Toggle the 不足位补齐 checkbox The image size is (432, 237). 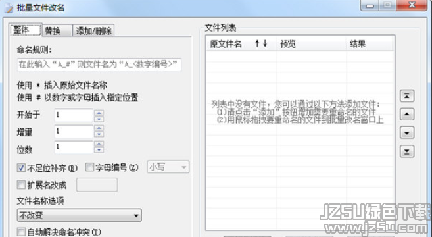[x=21, y=167]
